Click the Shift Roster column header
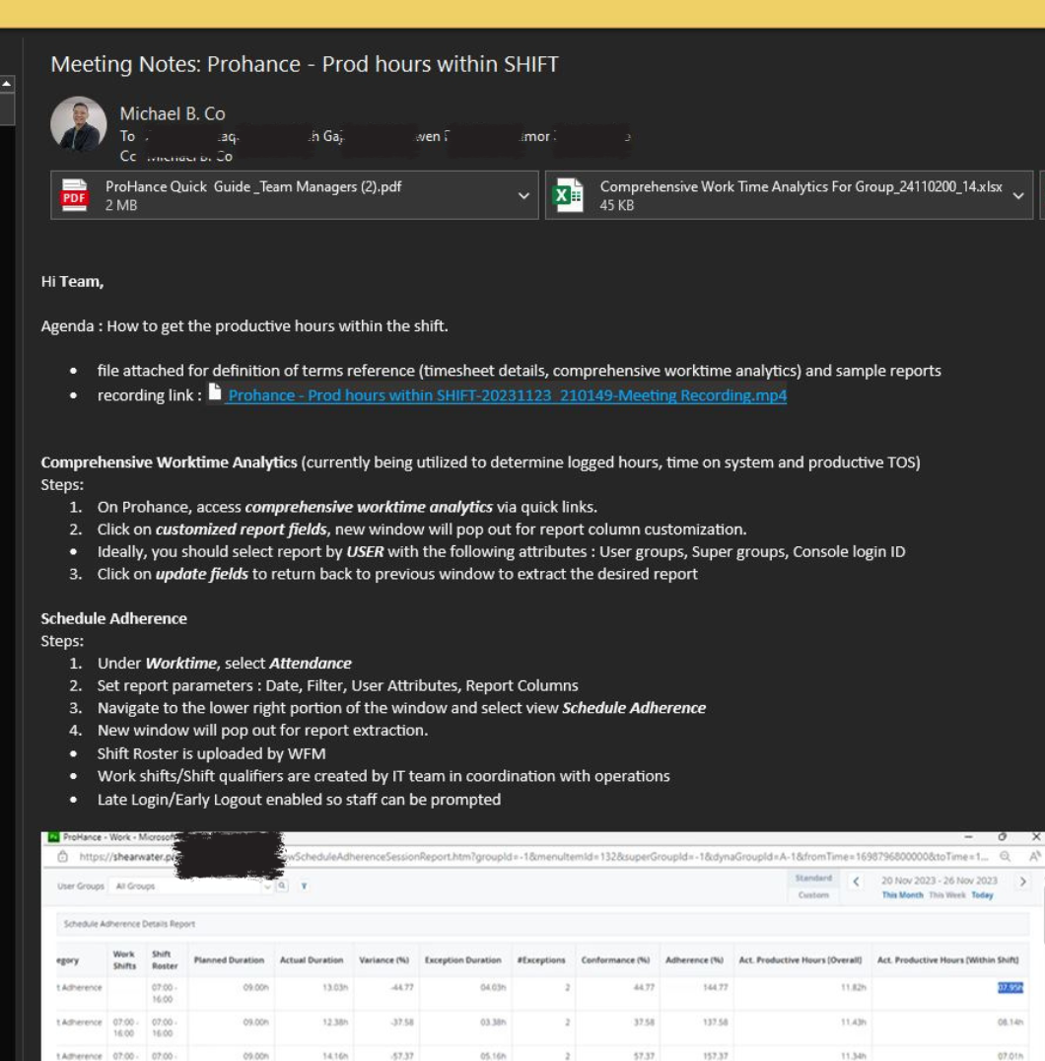The height and width of the screenshot is (1061, 1045). pos(165,960)
